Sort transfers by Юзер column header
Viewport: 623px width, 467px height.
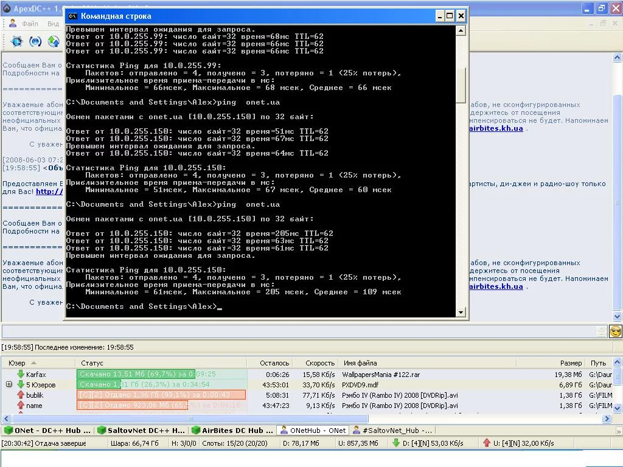17,363
